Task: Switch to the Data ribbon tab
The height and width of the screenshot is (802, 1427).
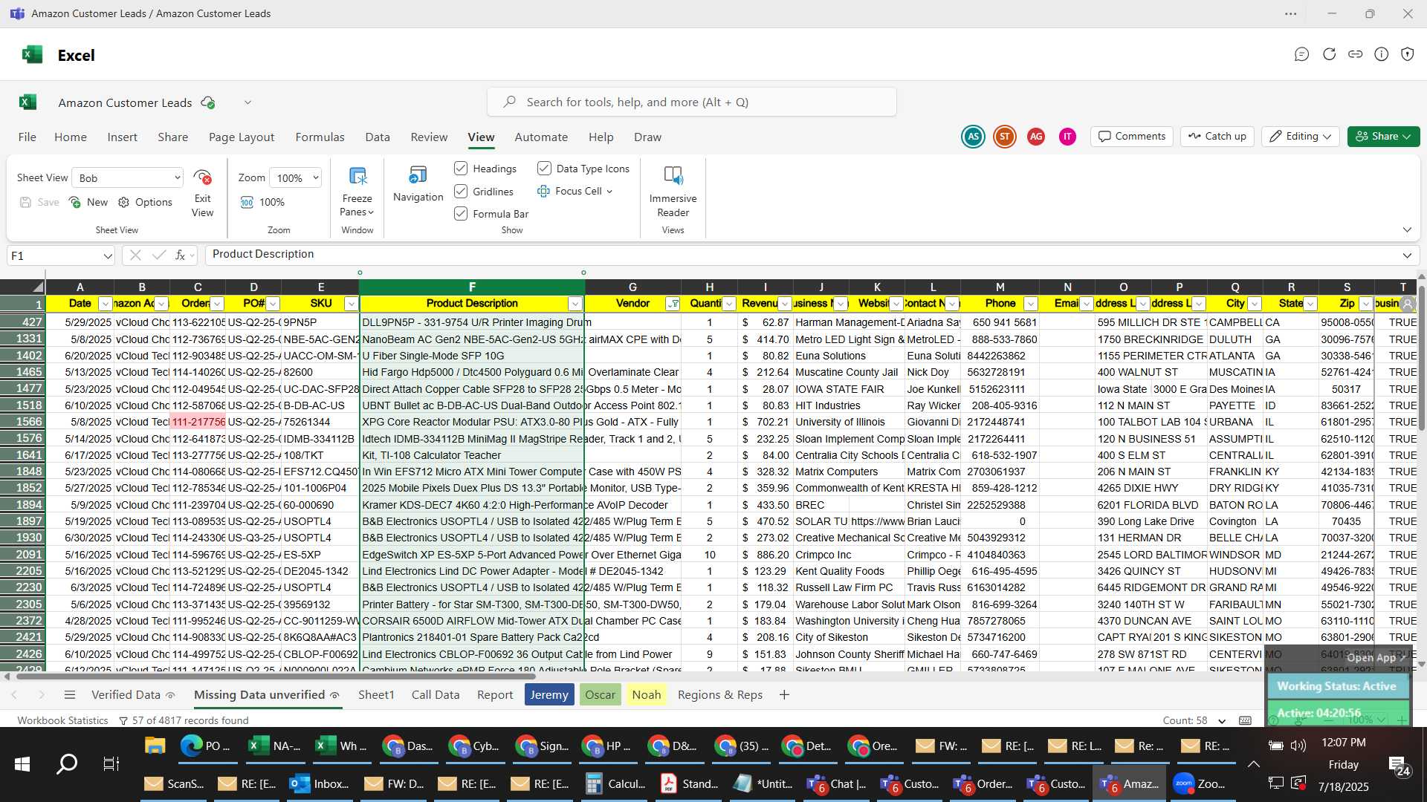Action: coord(378,137)
